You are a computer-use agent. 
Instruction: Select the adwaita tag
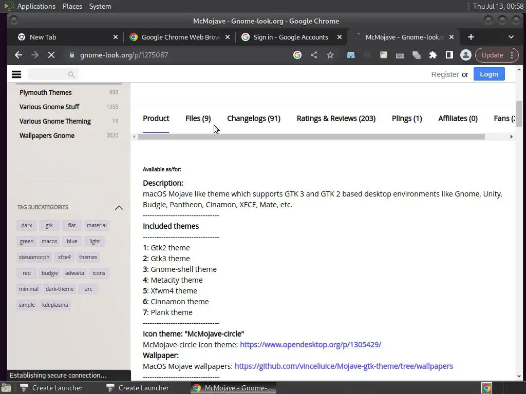coord(74,273)
